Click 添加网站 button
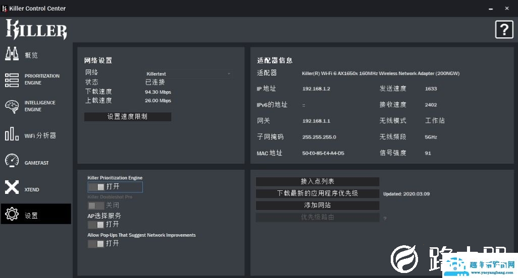The image size is (518, 278). 318,205
